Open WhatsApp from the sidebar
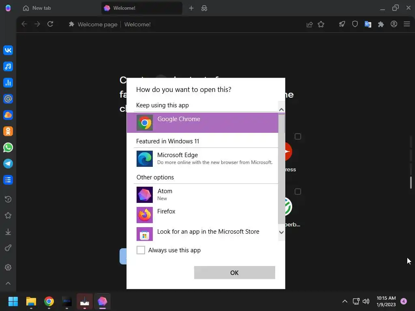Image resolution: width=415 pixels, height=311 pixels. [8, 147]
